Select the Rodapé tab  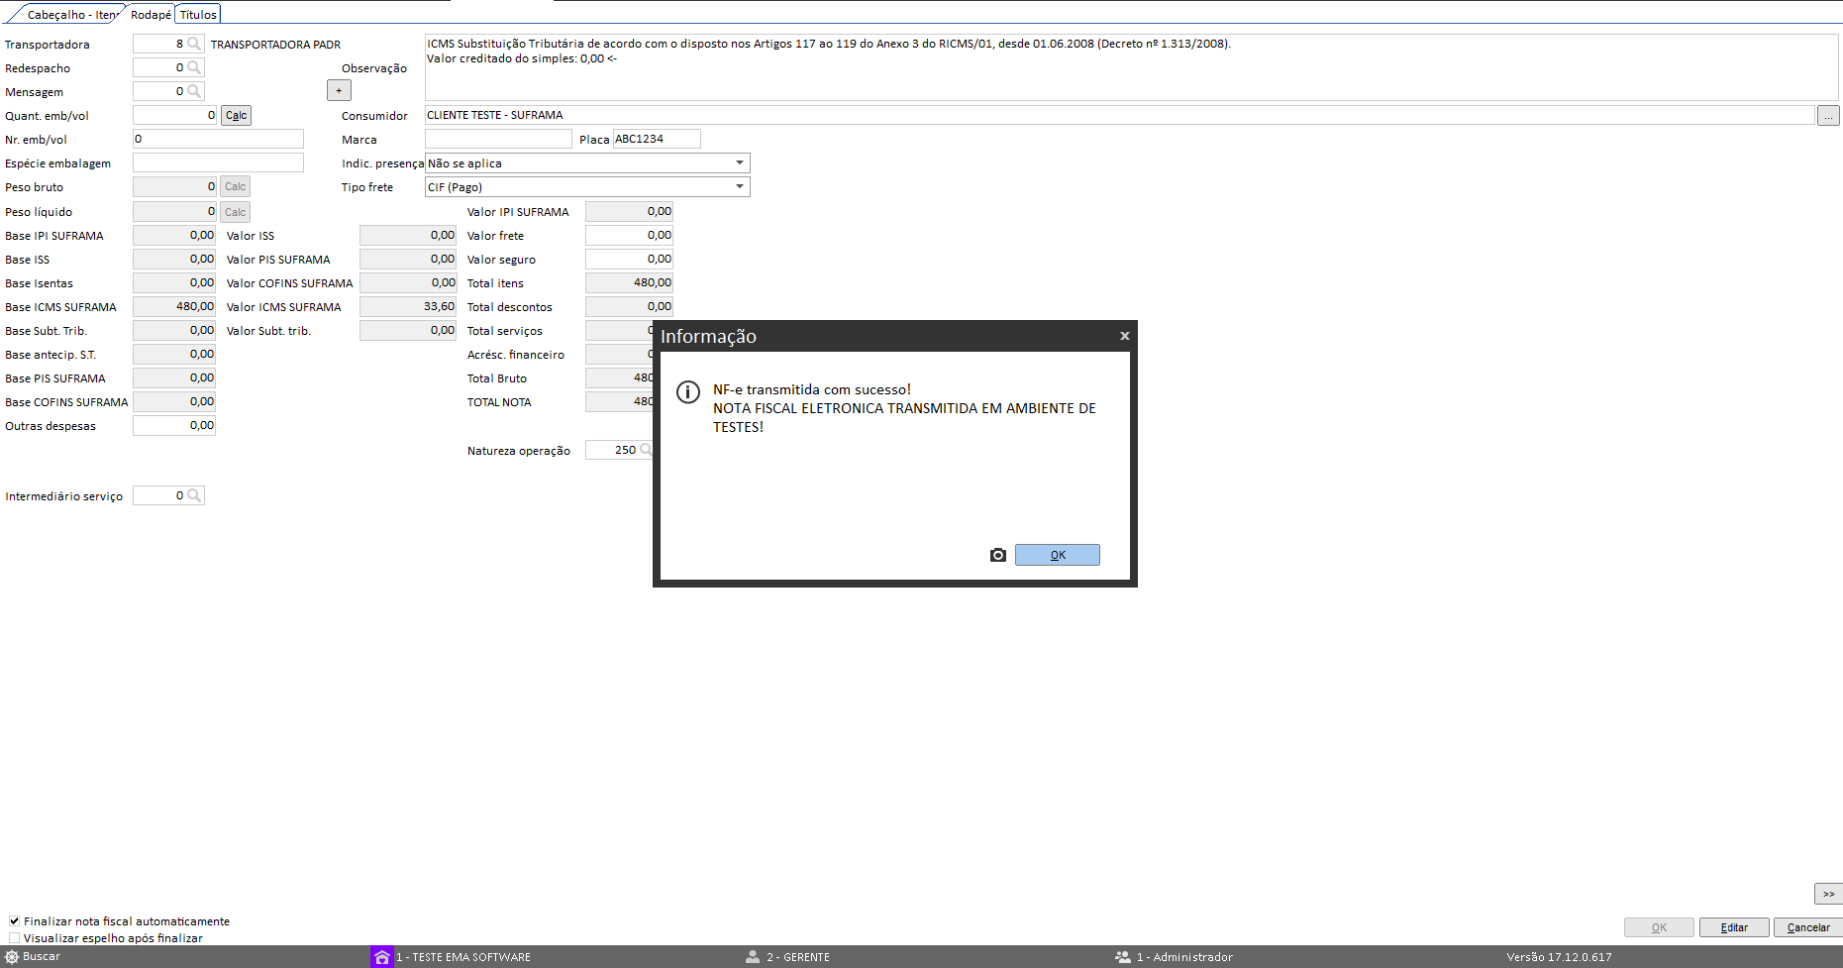(151, 15)
